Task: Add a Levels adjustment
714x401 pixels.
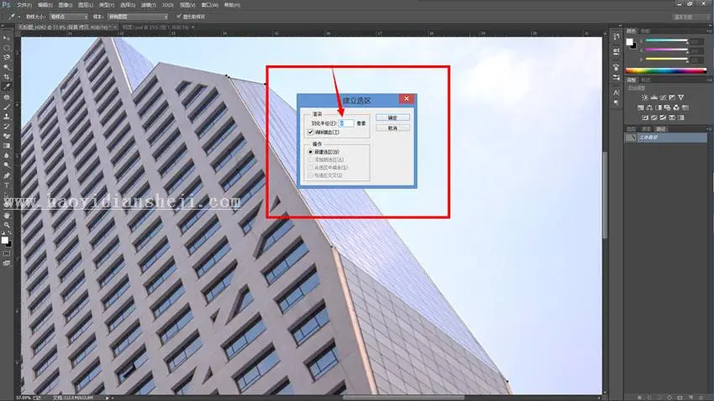Action: [654, 97]
